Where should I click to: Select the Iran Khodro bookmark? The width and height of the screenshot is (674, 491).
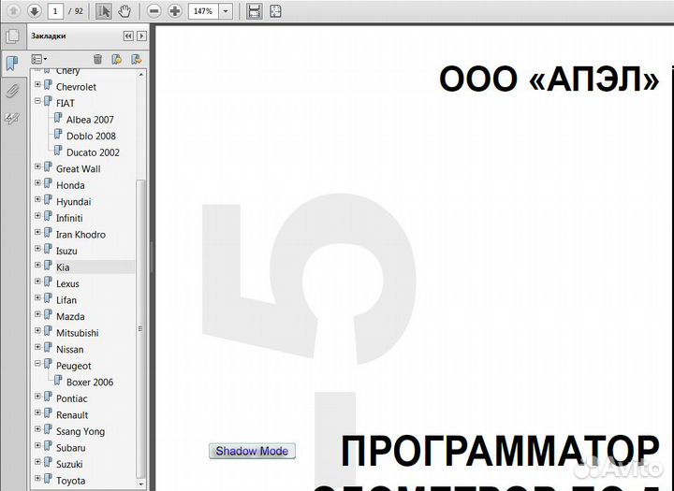[x=81, y=235]
